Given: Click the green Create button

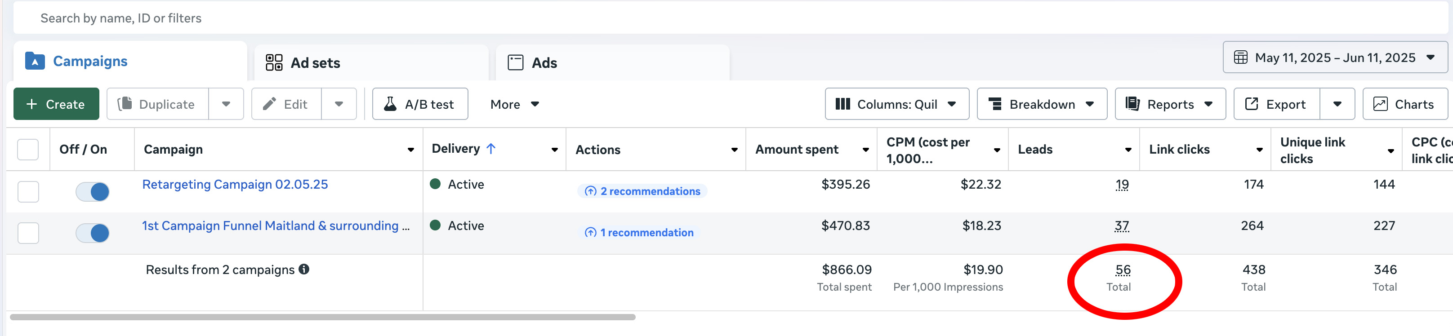Looking at the screenshot, I should [x=56, y=104].
